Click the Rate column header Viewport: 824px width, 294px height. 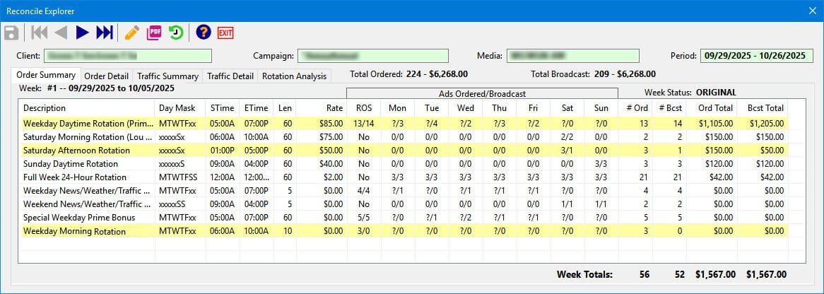click(x=322, y=108)
